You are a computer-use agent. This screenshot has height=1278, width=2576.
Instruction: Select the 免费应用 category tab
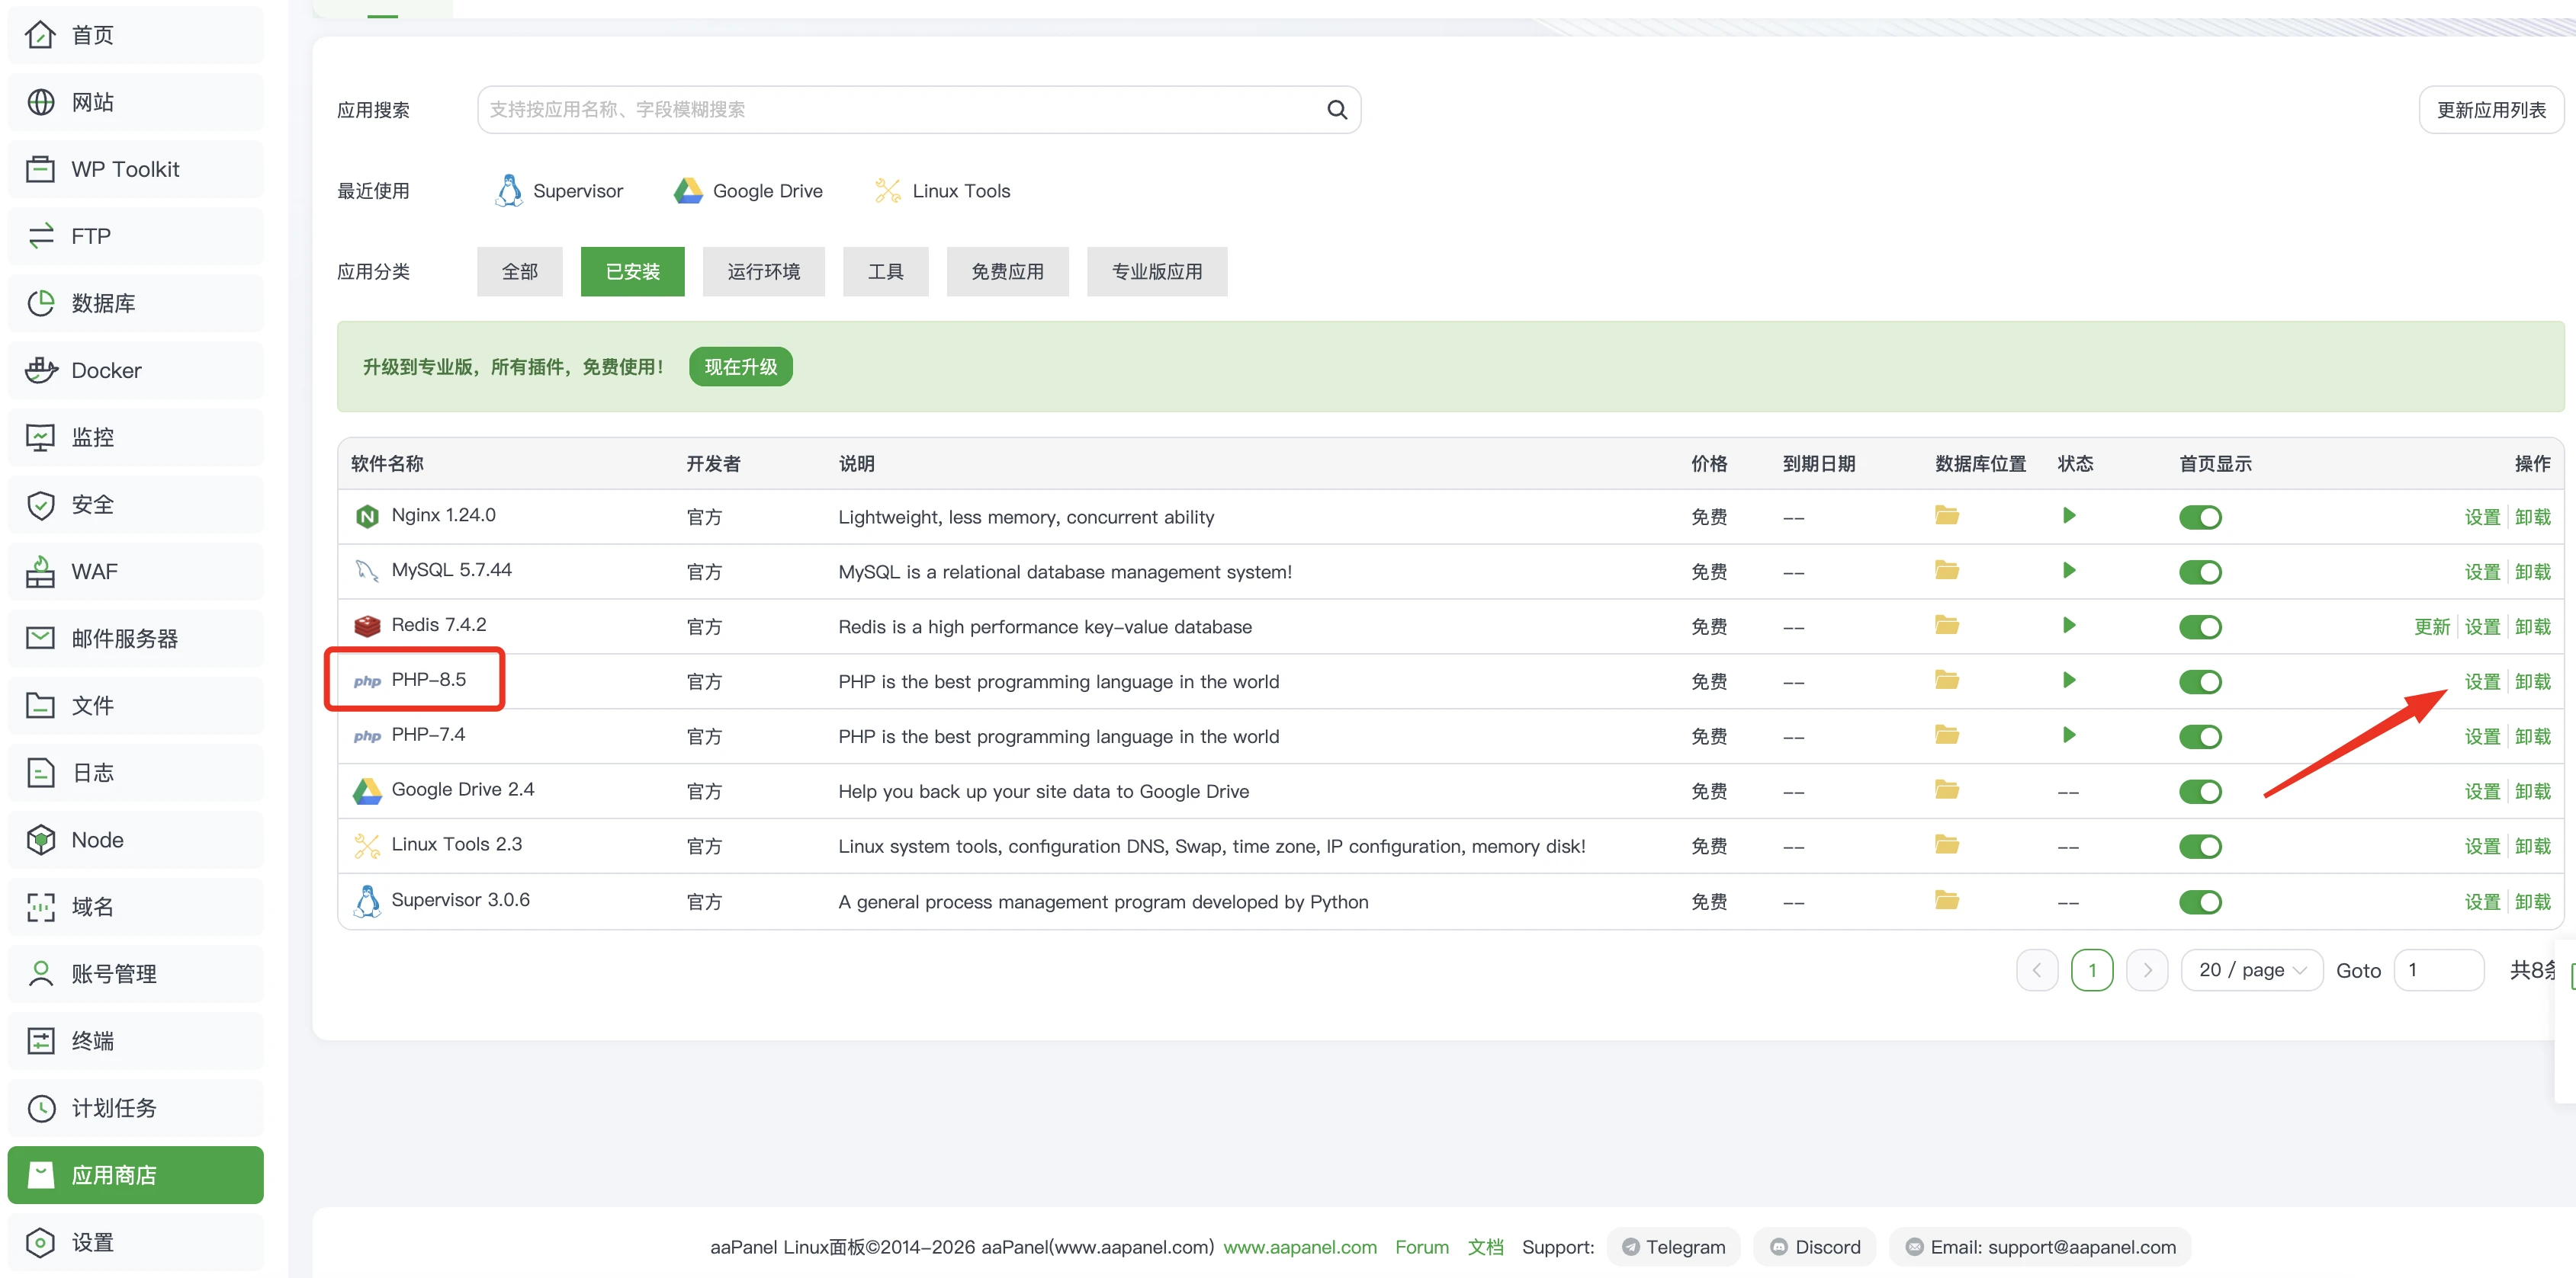[1007, 272]
